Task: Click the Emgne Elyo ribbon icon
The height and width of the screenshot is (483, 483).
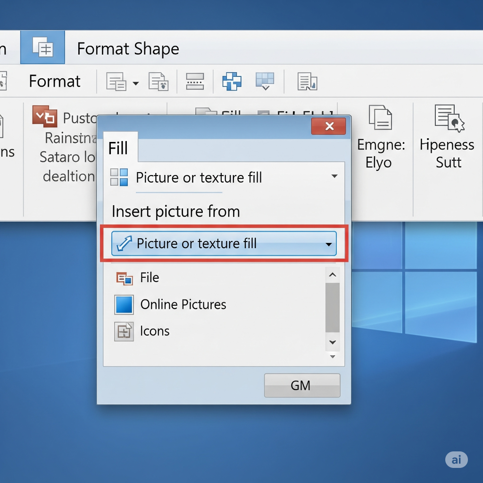Action: (380, 117)
